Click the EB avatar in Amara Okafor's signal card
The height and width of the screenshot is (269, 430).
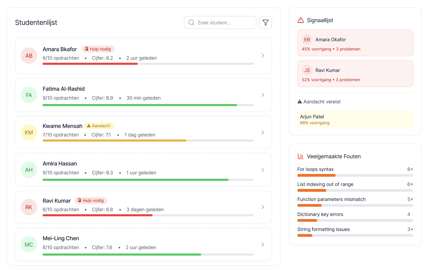click(307, 39)
